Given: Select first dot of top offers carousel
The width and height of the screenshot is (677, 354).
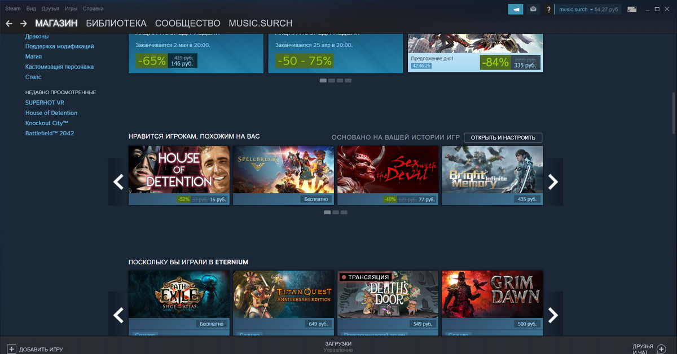Looking at the screenshot, I should pos(323,81).
